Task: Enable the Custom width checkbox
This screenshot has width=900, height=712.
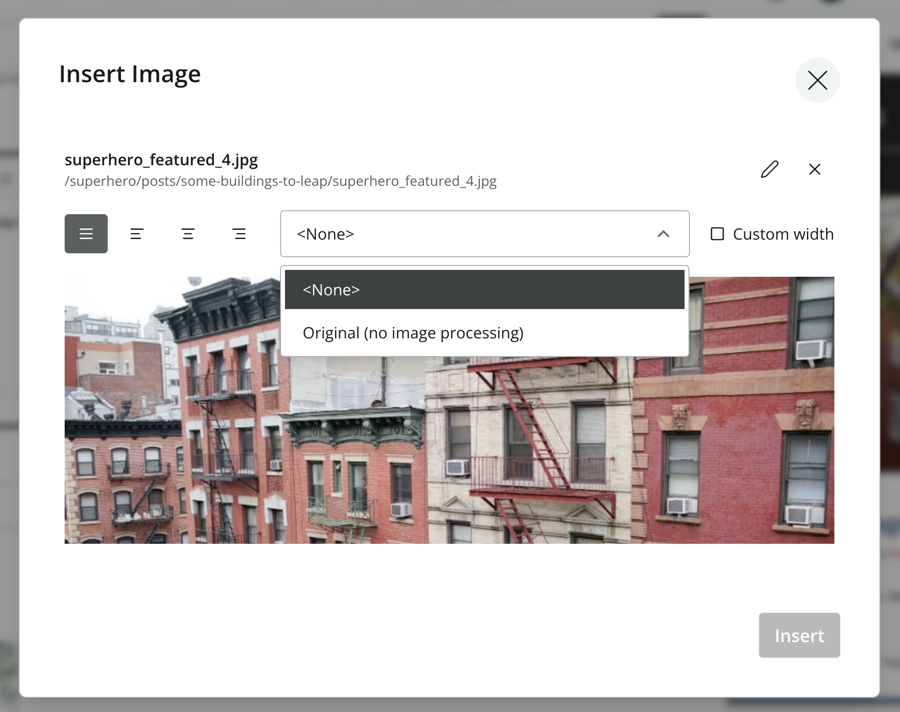Action: click(717, 234)
